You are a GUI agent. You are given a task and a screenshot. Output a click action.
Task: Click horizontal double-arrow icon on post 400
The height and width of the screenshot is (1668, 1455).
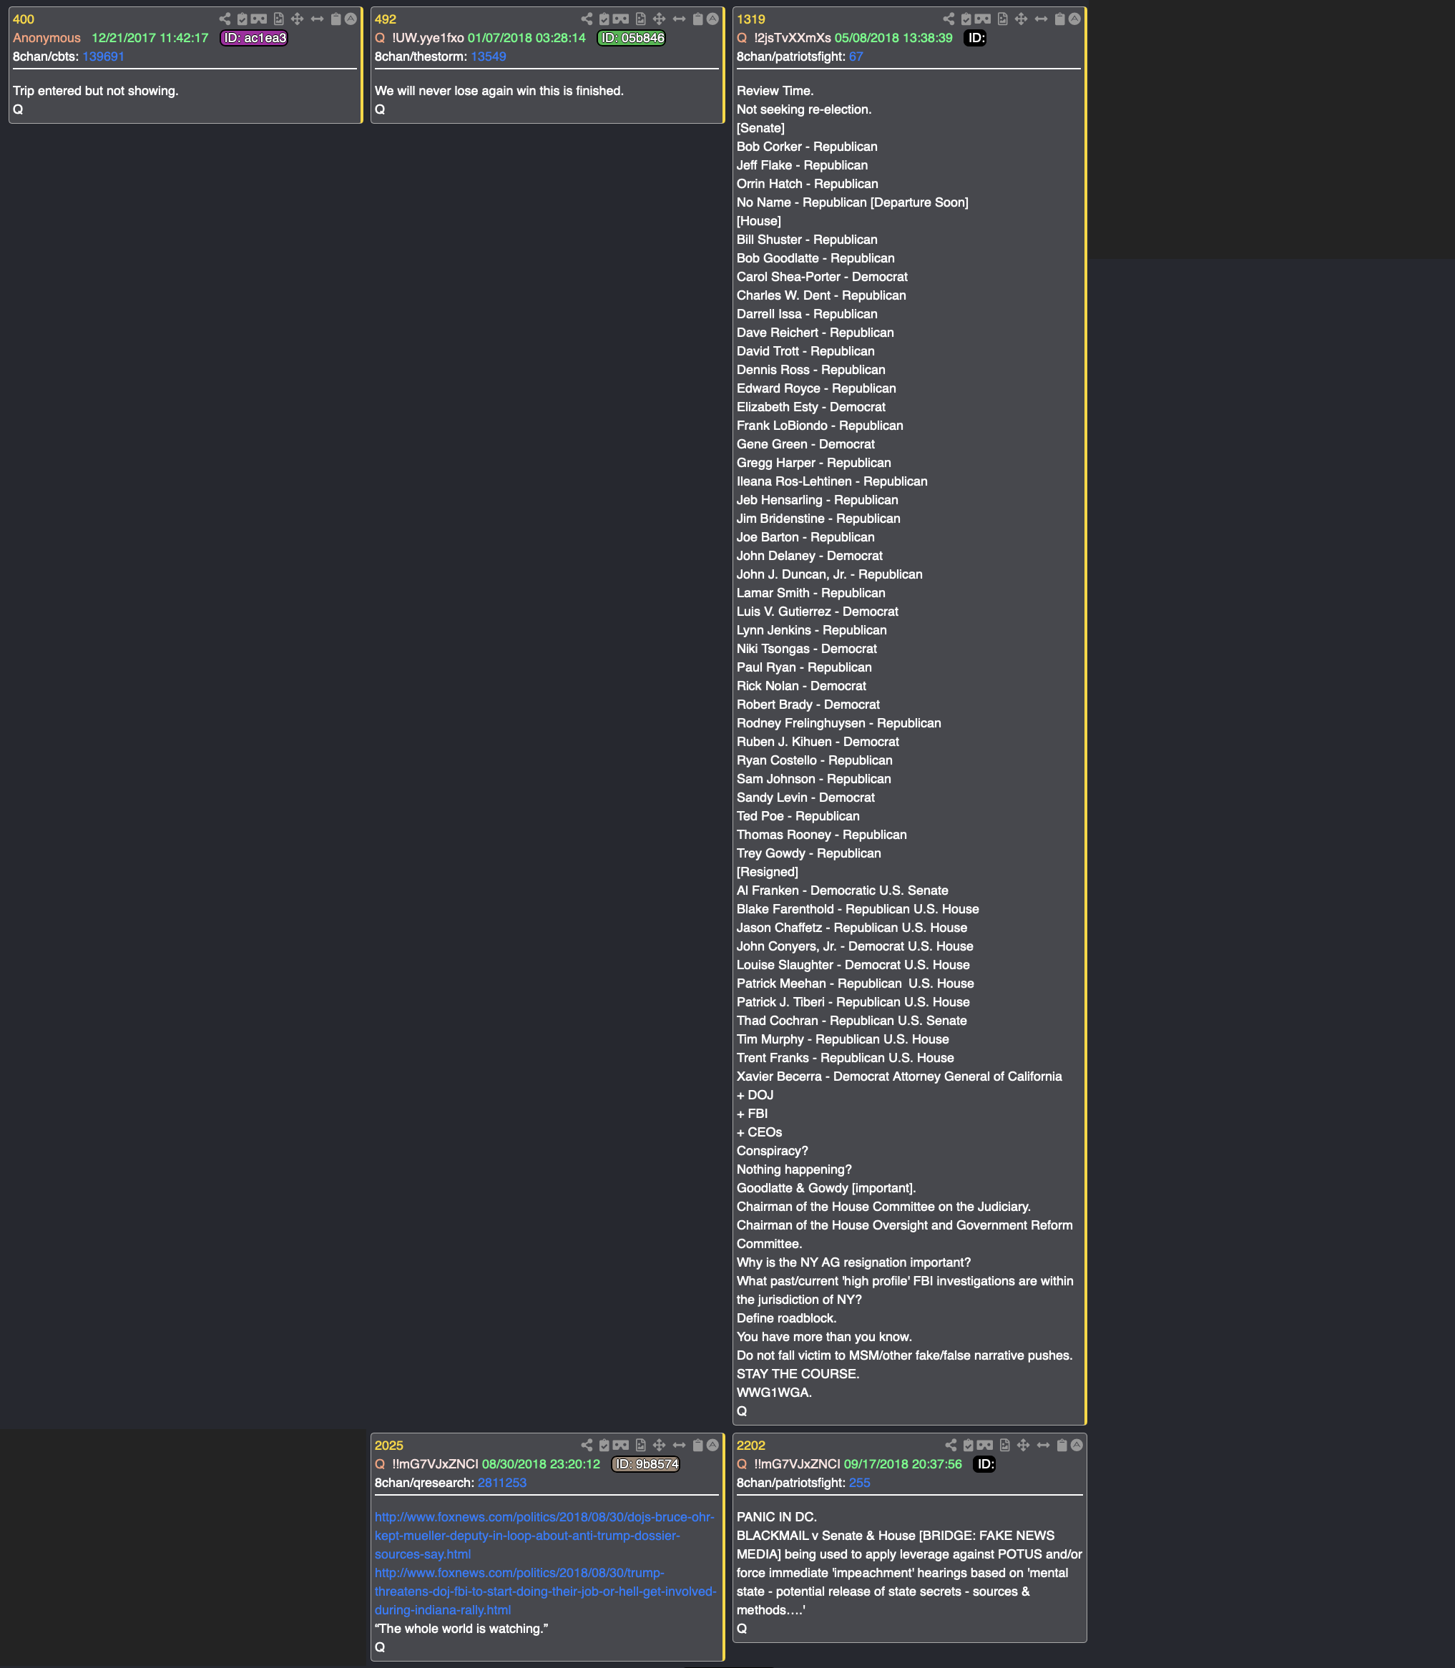(x=318, y=19)
